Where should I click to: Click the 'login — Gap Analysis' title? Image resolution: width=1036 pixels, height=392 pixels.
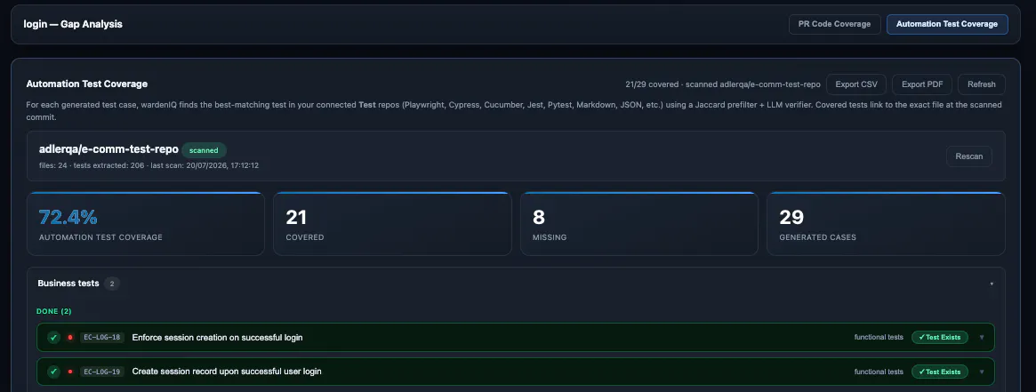73,24
